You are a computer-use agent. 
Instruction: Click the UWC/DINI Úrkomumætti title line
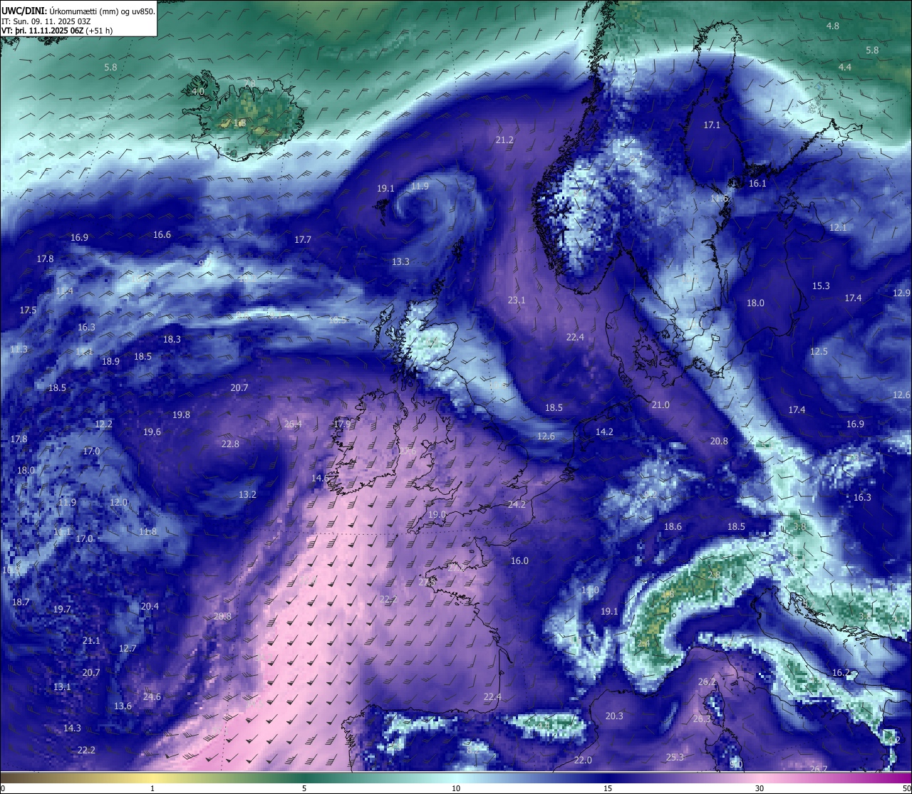point(78,11)
